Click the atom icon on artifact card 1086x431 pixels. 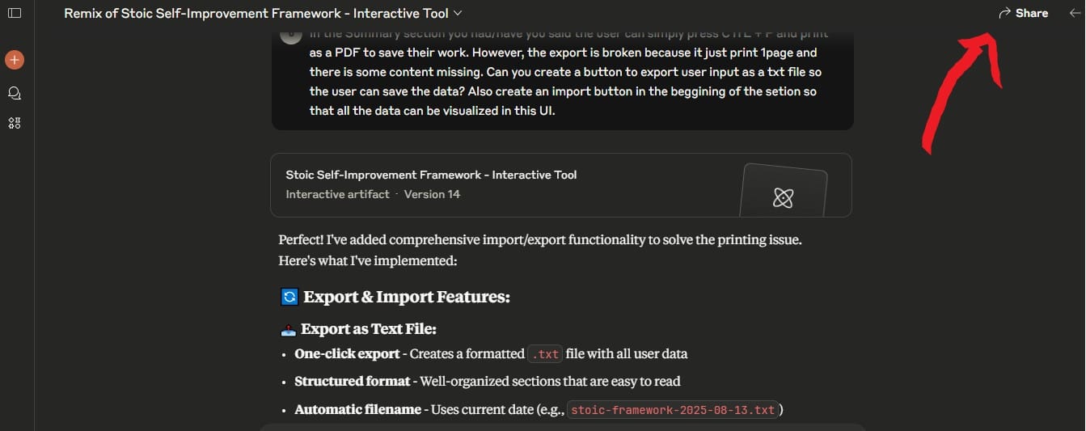pyautogui.click(x=783, y=197)
